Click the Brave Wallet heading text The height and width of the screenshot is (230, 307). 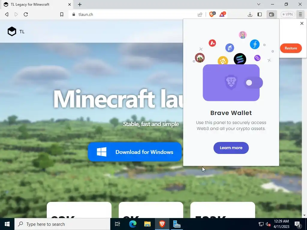pos(231,113)
